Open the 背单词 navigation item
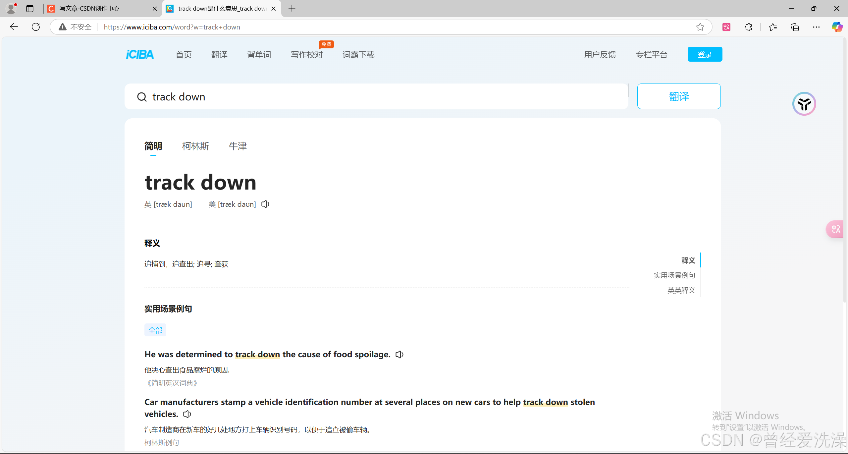 click(259, 55)
